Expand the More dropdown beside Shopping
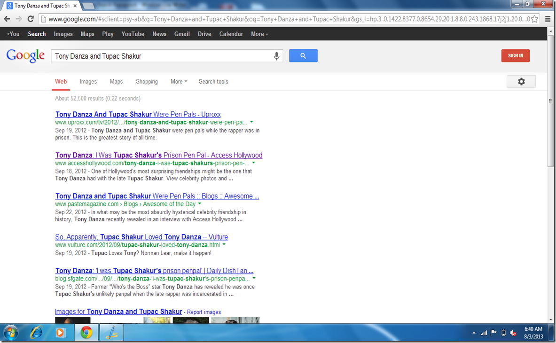The height and width of the screenshot is (343, 556). (179, 82)
